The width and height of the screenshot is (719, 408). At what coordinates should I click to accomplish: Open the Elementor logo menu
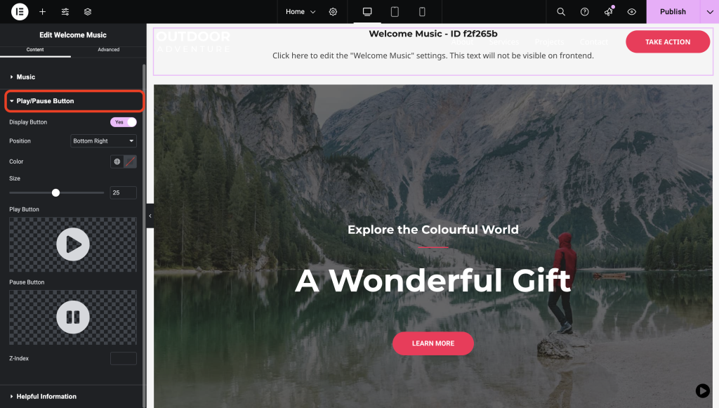tap(20, 11)
